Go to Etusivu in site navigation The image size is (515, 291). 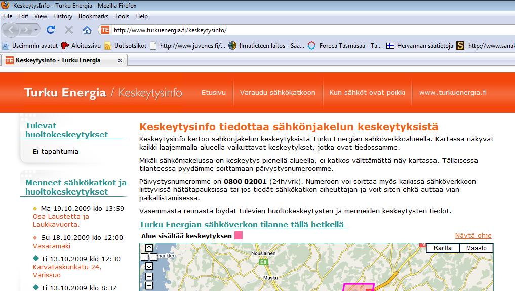point(214,93)
